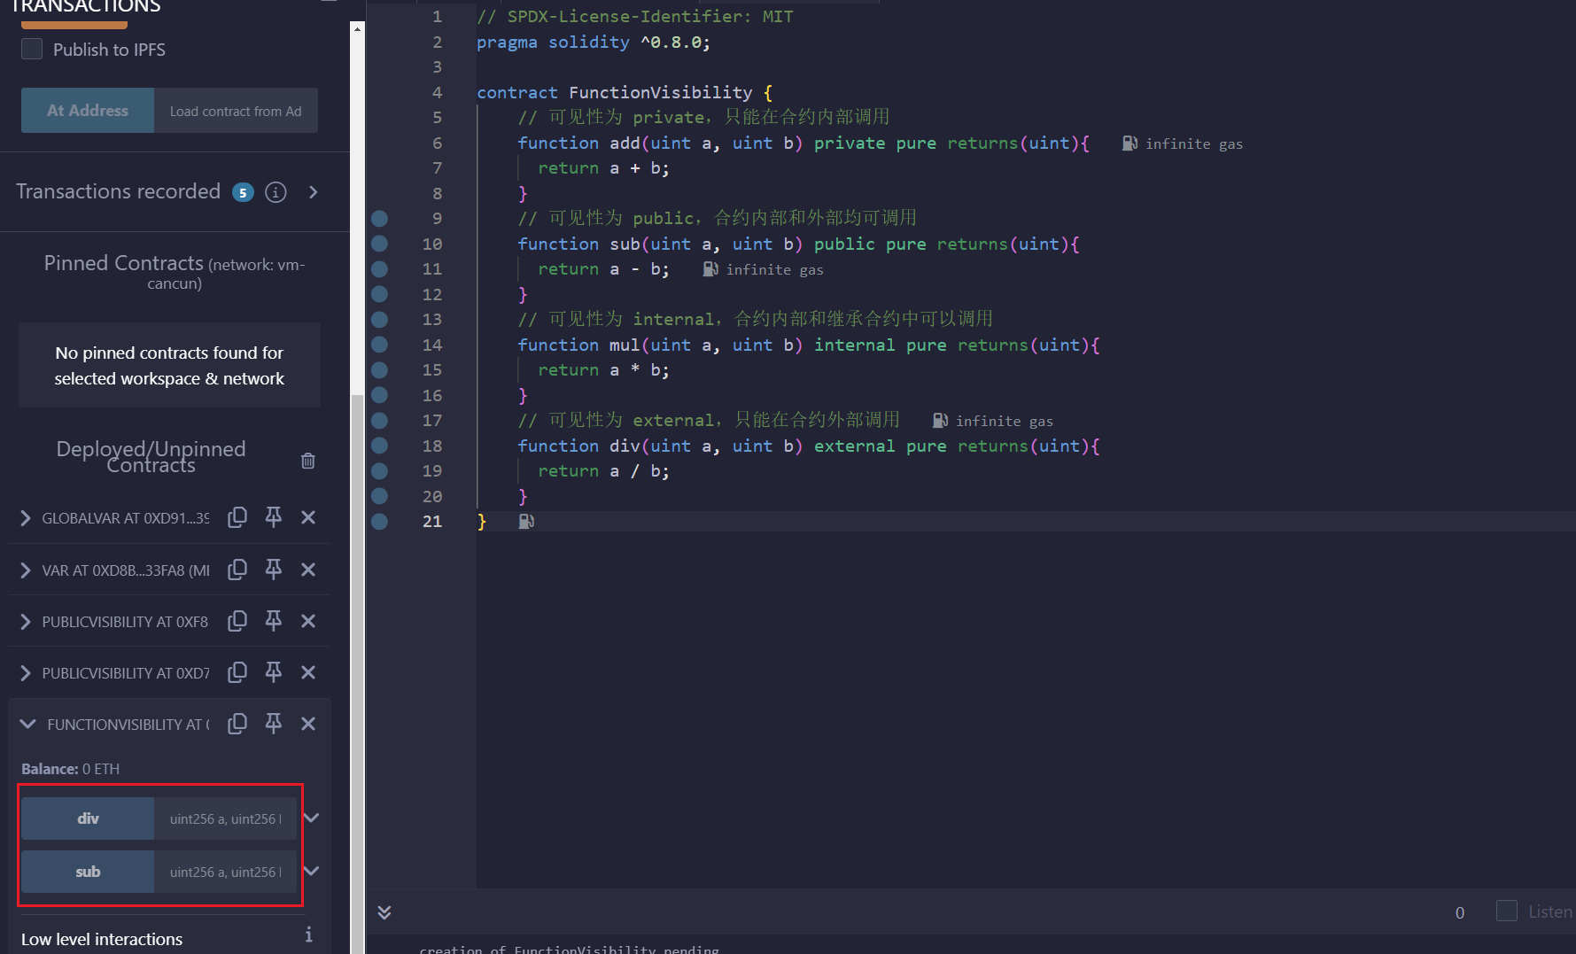Collapse the FUNCTIONVISIBILITY contract instance
The width and height of the screenshot is (1576, 954).
(x=27, y=725)
